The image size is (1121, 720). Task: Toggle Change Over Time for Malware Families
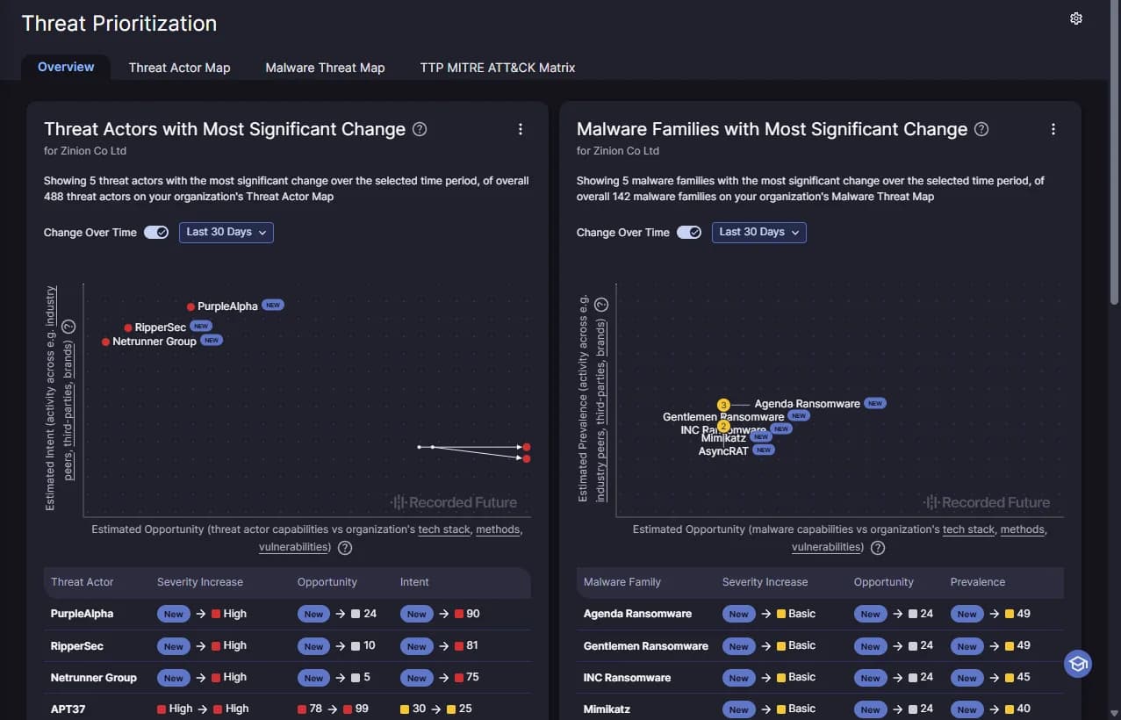click(x=689, y=233)
